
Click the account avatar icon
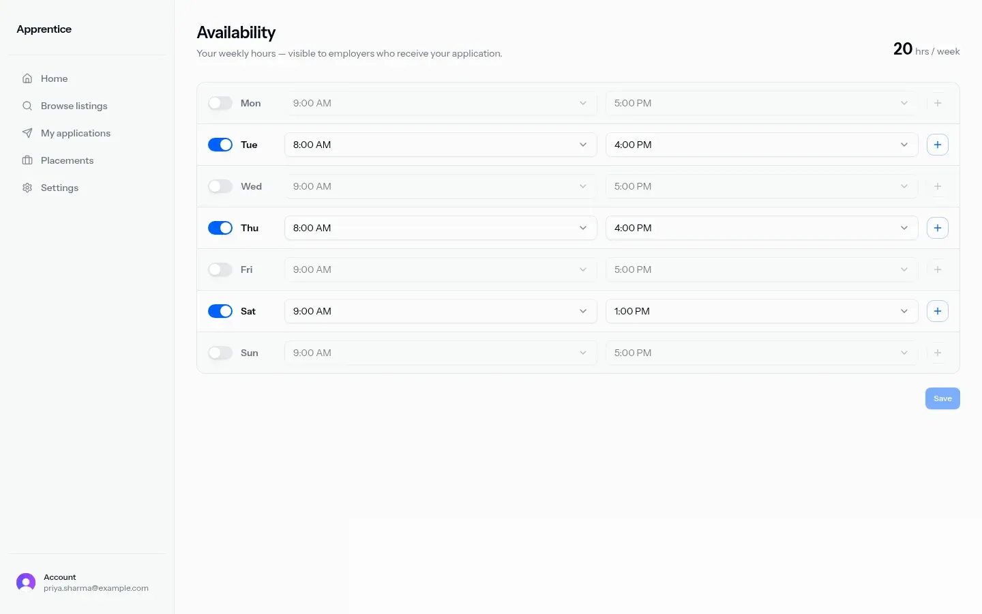[26, 583]
